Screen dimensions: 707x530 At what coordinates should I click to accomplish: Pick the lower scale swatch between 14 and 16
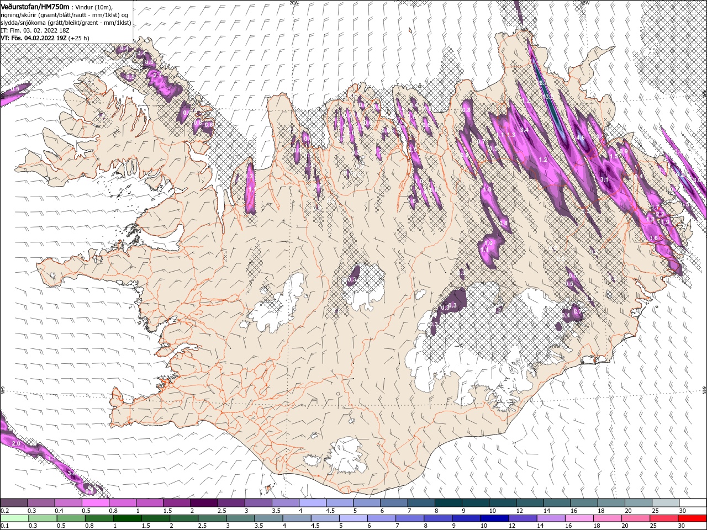click(x=551, y=518)
